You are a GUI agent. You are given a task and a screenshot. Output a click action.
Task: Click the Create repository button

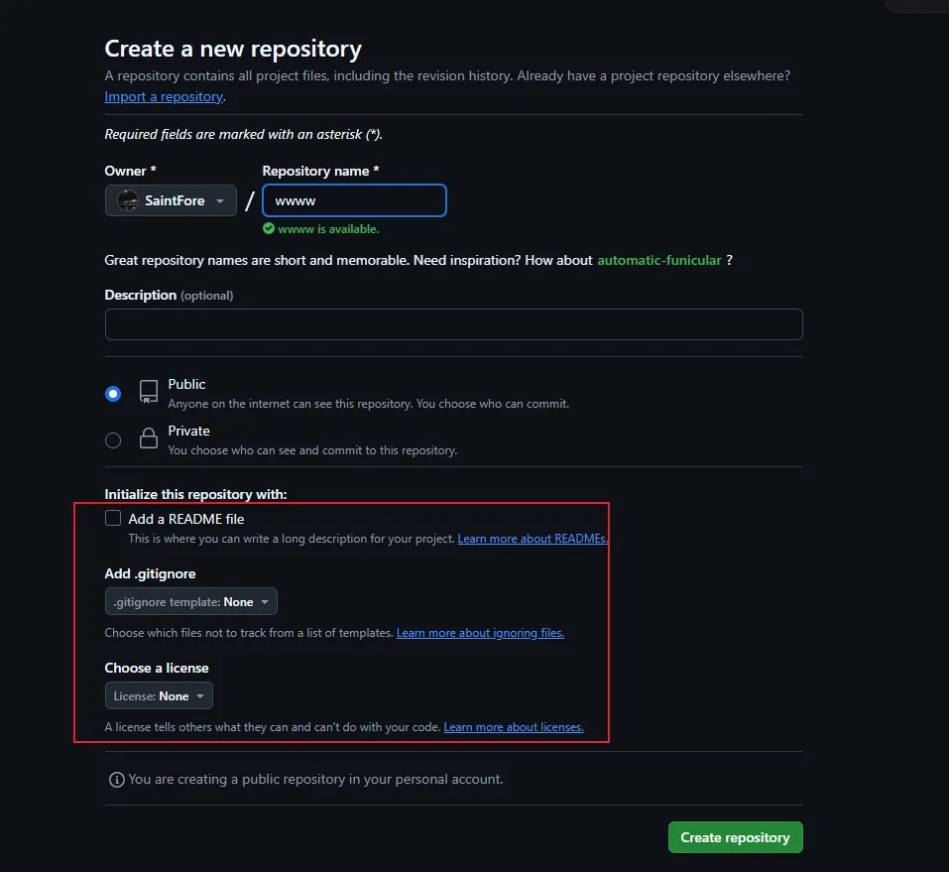735,837
